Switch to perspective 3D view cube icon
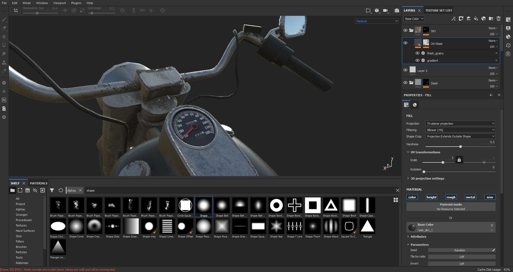Viewport: 513px width, 272px height. point(377,10)
